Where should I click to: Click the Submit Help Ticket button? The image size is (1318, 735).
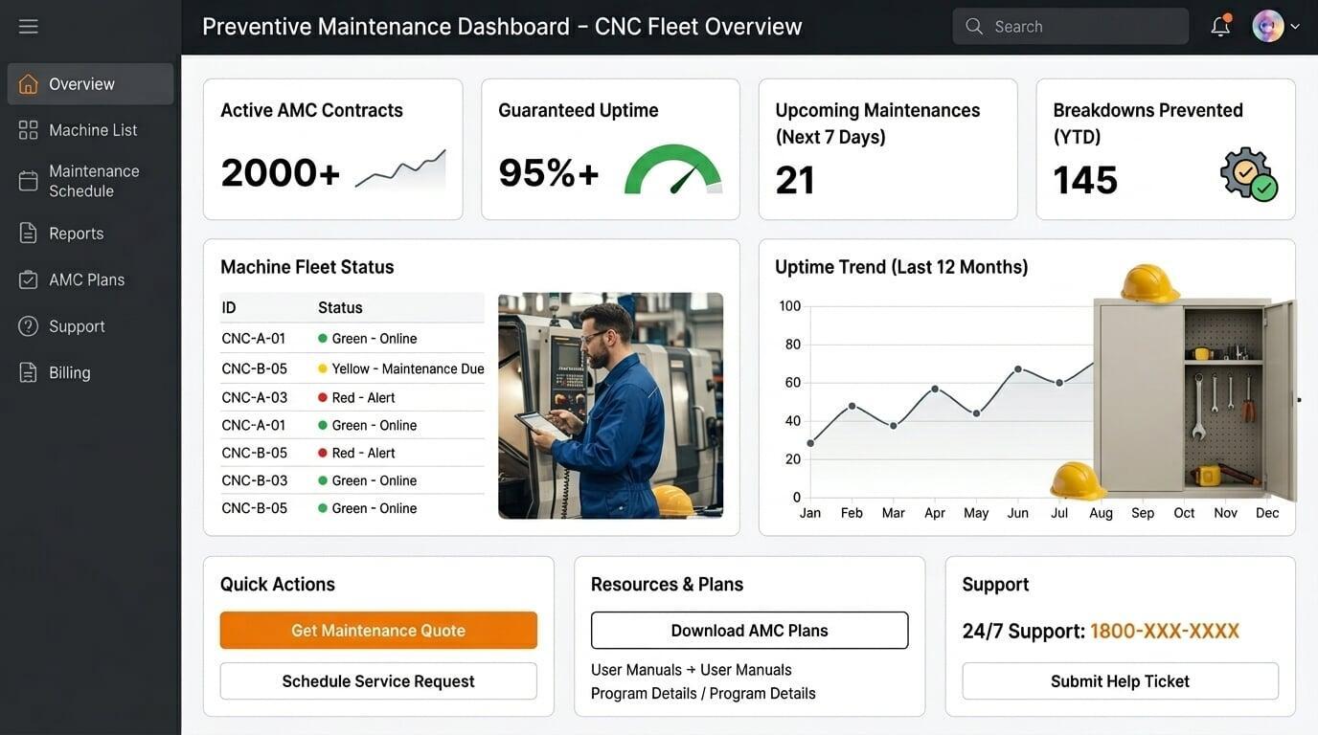click(x=1120, y=681)
